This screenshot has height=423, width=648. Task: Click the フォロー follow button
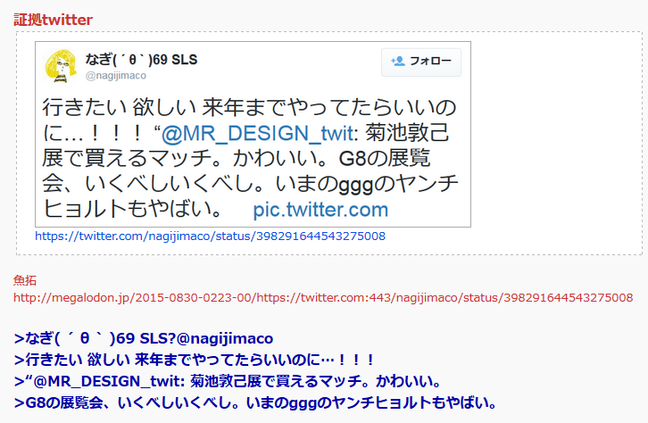pyautogui.click(x=421, y=62)
